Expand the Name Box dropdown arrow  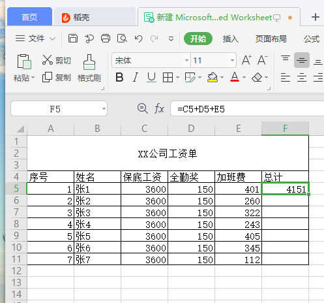104,108
